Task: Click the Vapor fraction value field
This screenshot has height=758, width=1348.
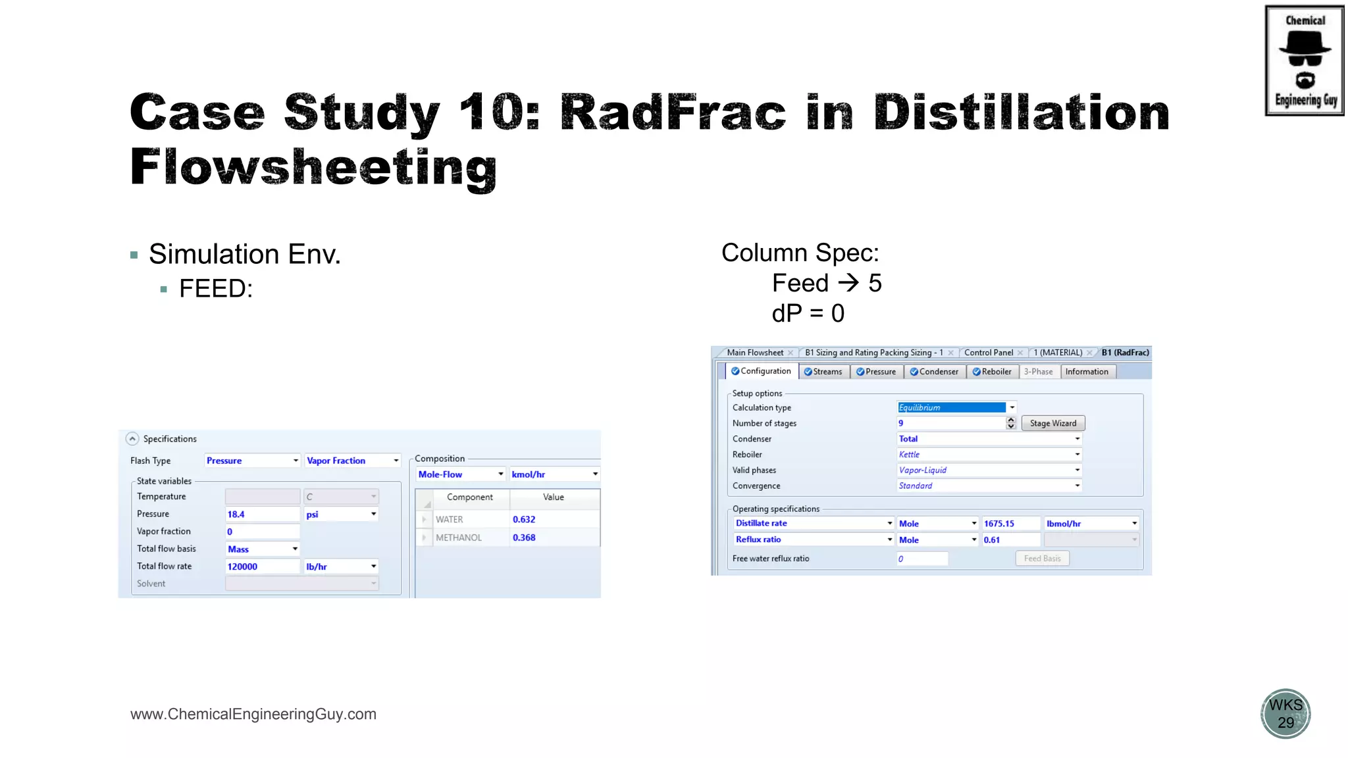Action: (x=263, y=532)
